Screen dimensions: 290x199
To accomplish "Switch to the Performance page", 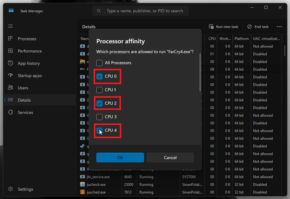I will click(x=40, y=51).
